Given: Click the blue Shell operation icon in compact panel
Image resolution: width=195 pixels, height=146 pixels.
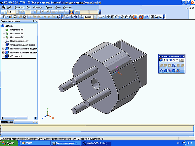Looking at the screenshot, I should point(174,65).
